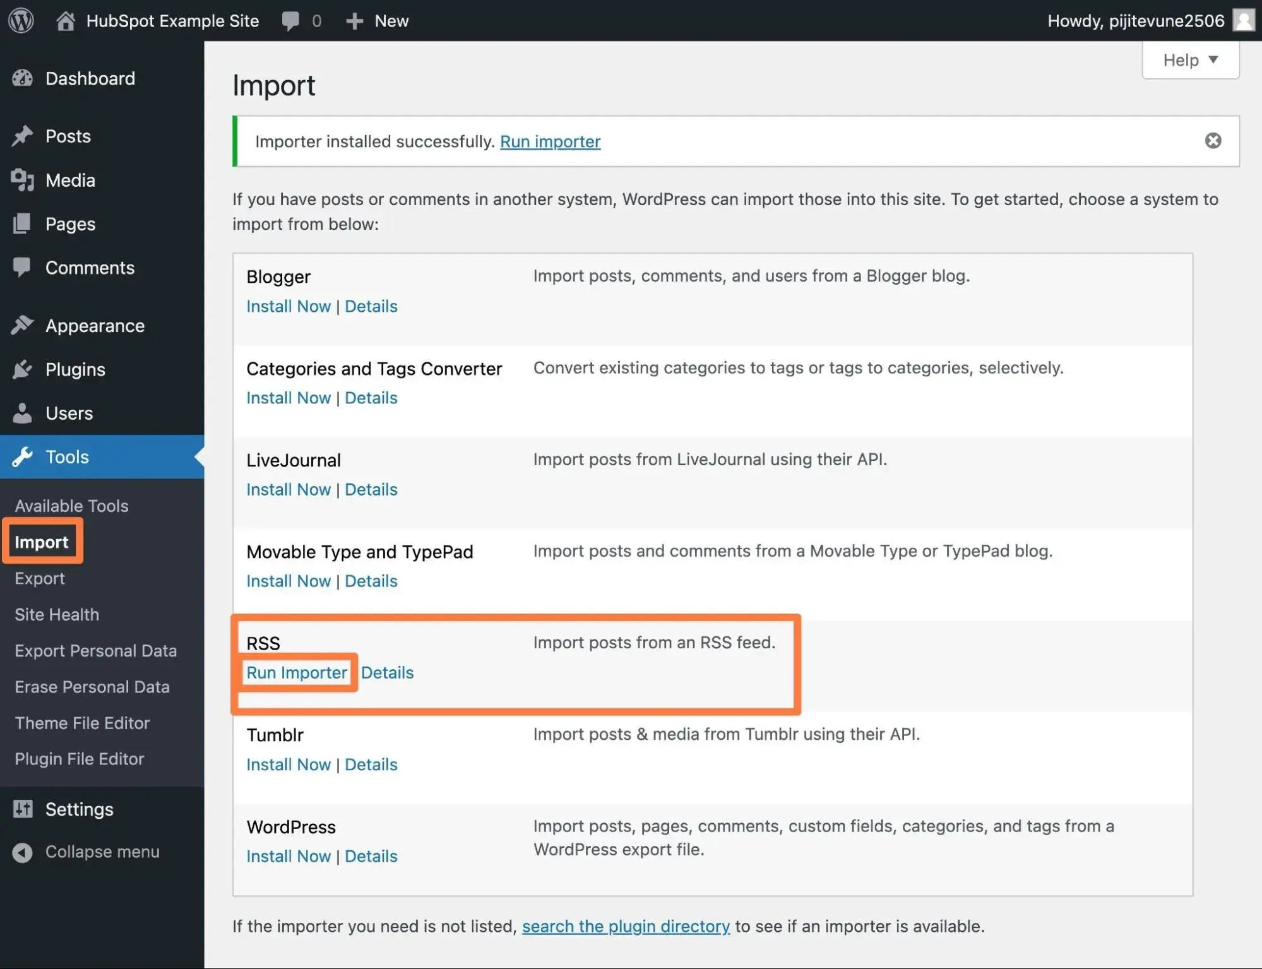Image resolution: width=1262 pixels, height=969 pixels.
Task: Open the Posts section
Action: point(67,135)
